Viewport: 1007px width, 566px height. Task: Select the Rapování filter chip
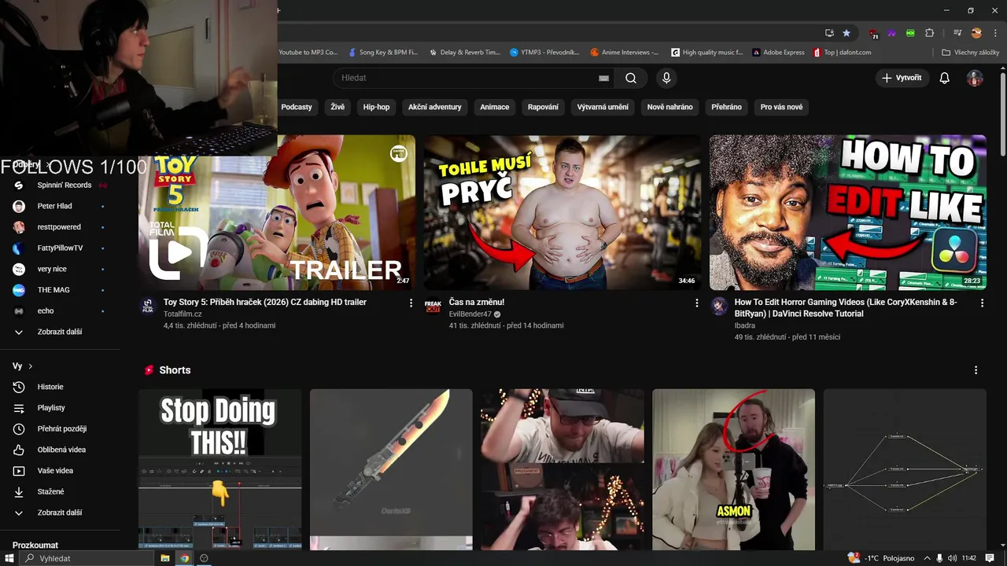543,107
